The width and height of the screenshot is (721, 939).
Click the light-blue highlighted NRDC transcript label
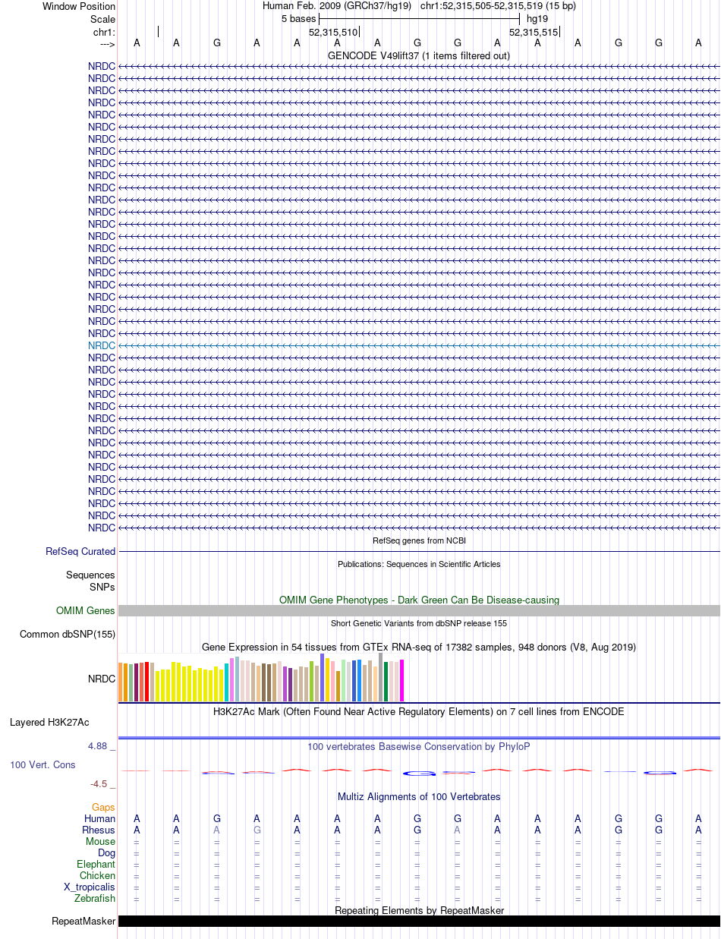(x=102, y=345)
